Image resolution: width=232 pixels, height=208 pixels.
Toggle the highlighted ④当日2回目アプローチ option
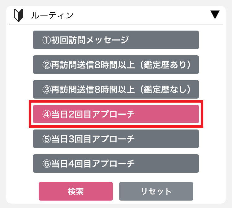click(116, 114)
